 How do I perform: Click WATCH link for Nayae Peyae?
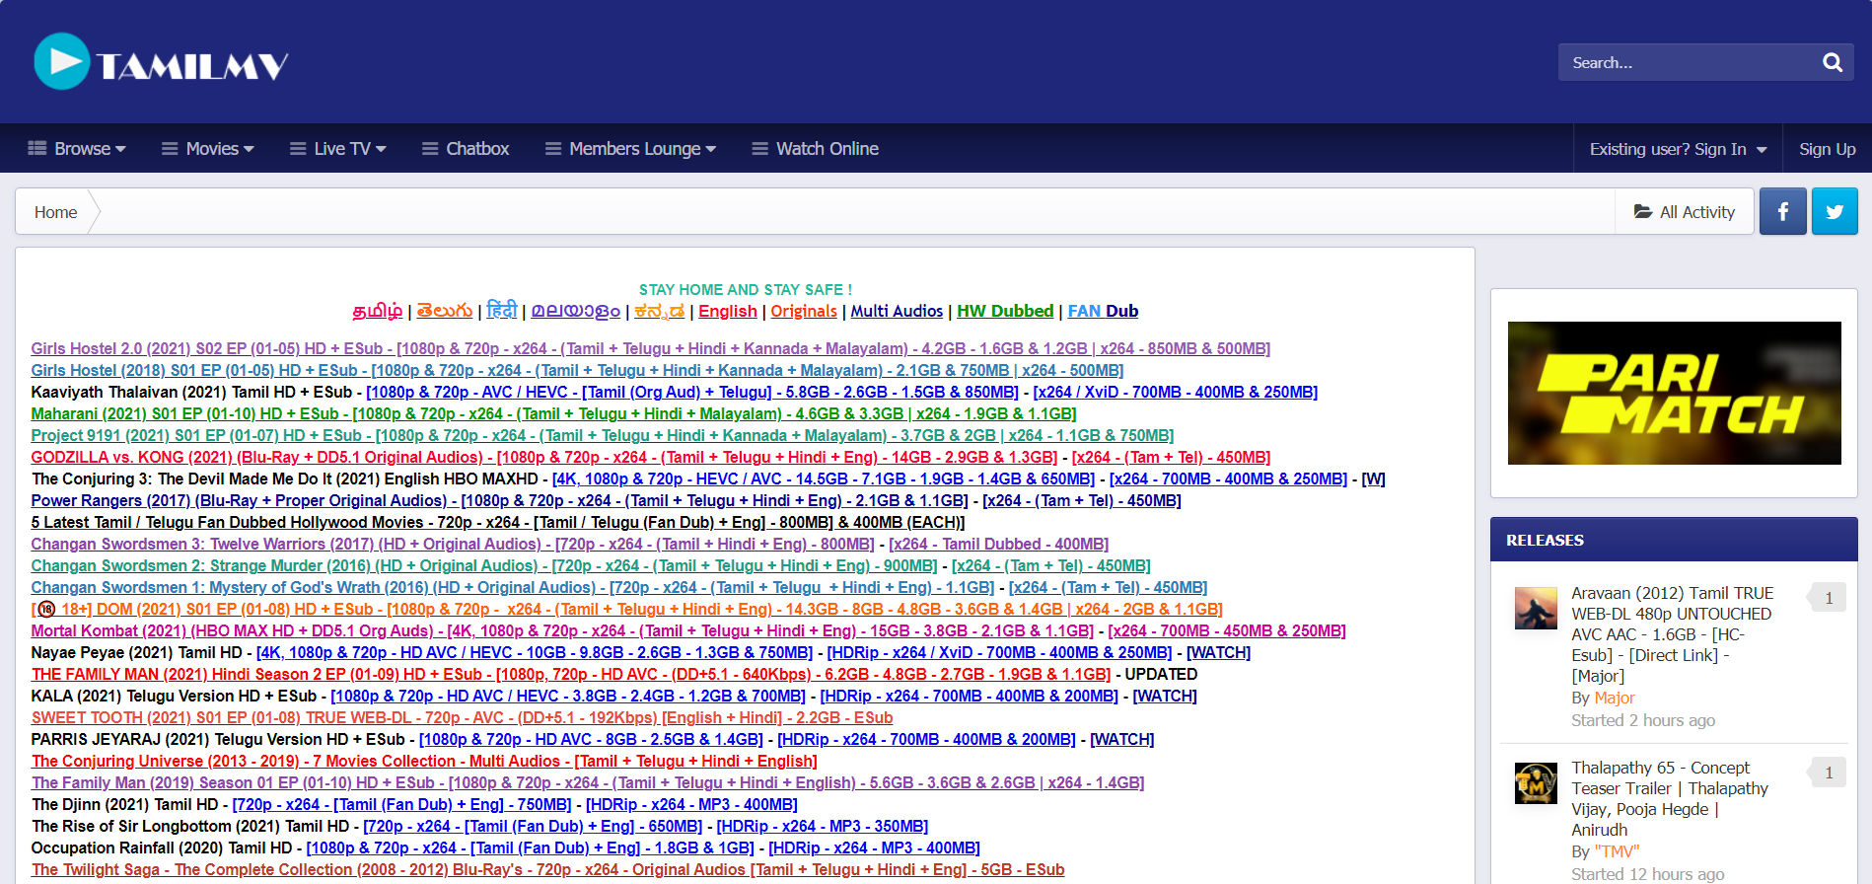[1218, 652]
